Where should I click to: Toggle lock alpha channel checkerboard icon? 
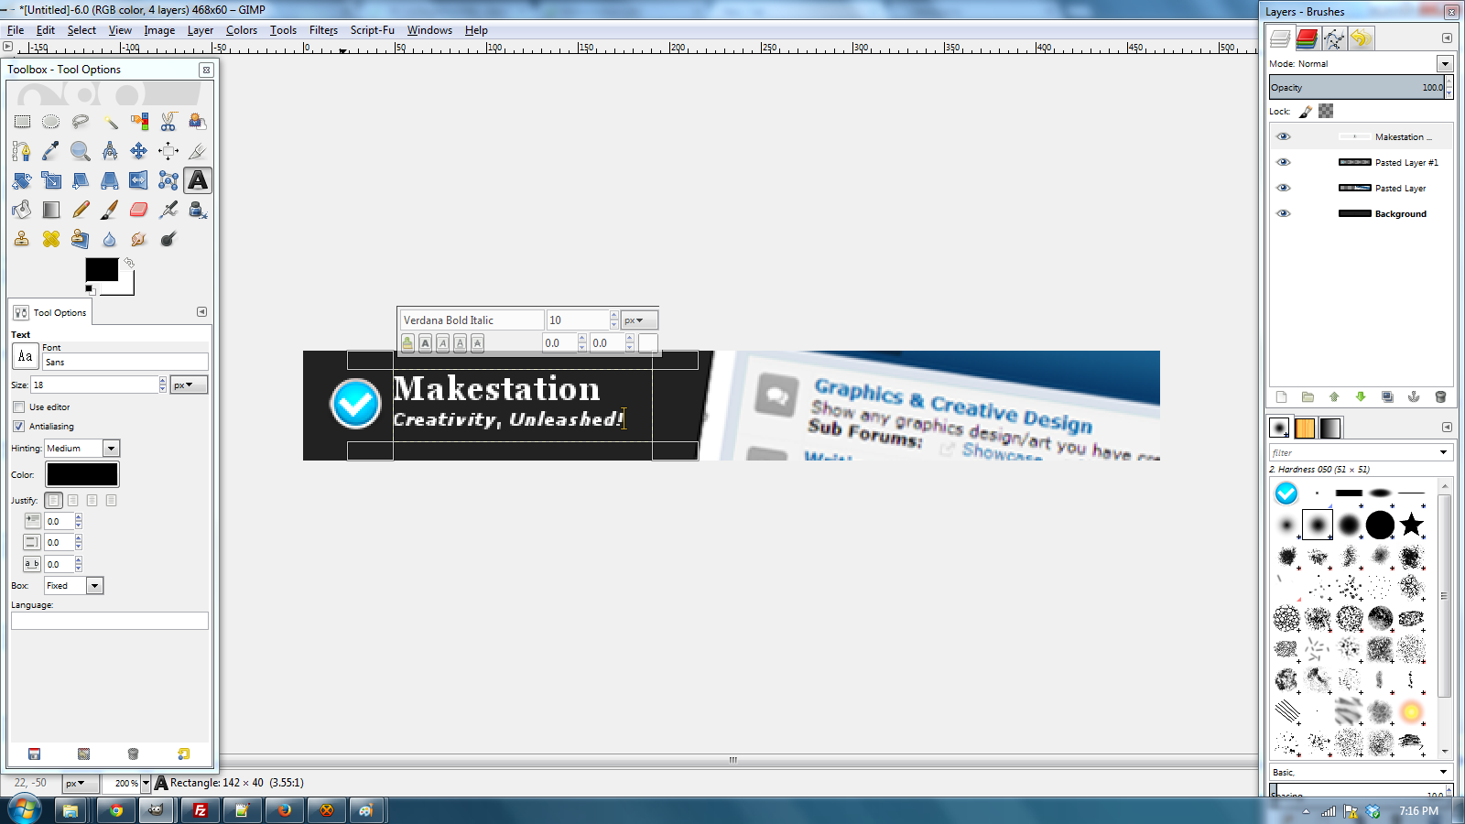point(1326,111)
